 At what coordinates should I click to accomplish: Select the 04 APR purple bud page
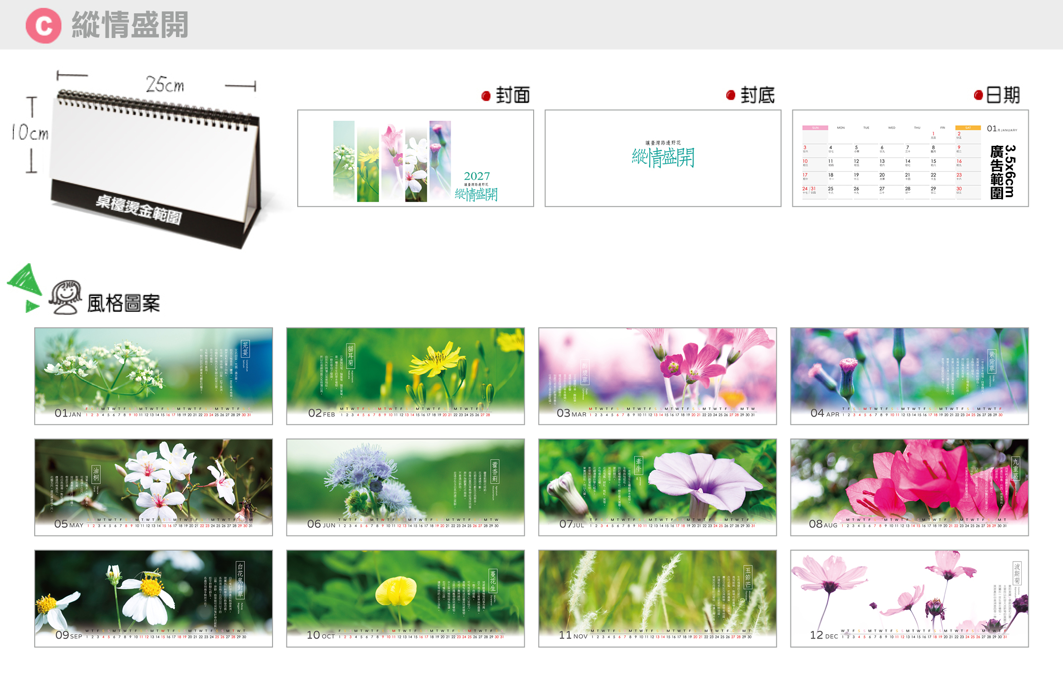909,376
